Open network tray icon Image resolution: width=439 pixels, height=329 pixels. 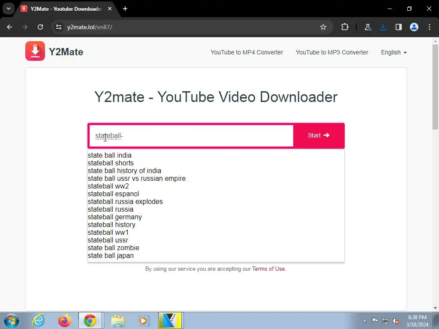click(x=385, y=321)
